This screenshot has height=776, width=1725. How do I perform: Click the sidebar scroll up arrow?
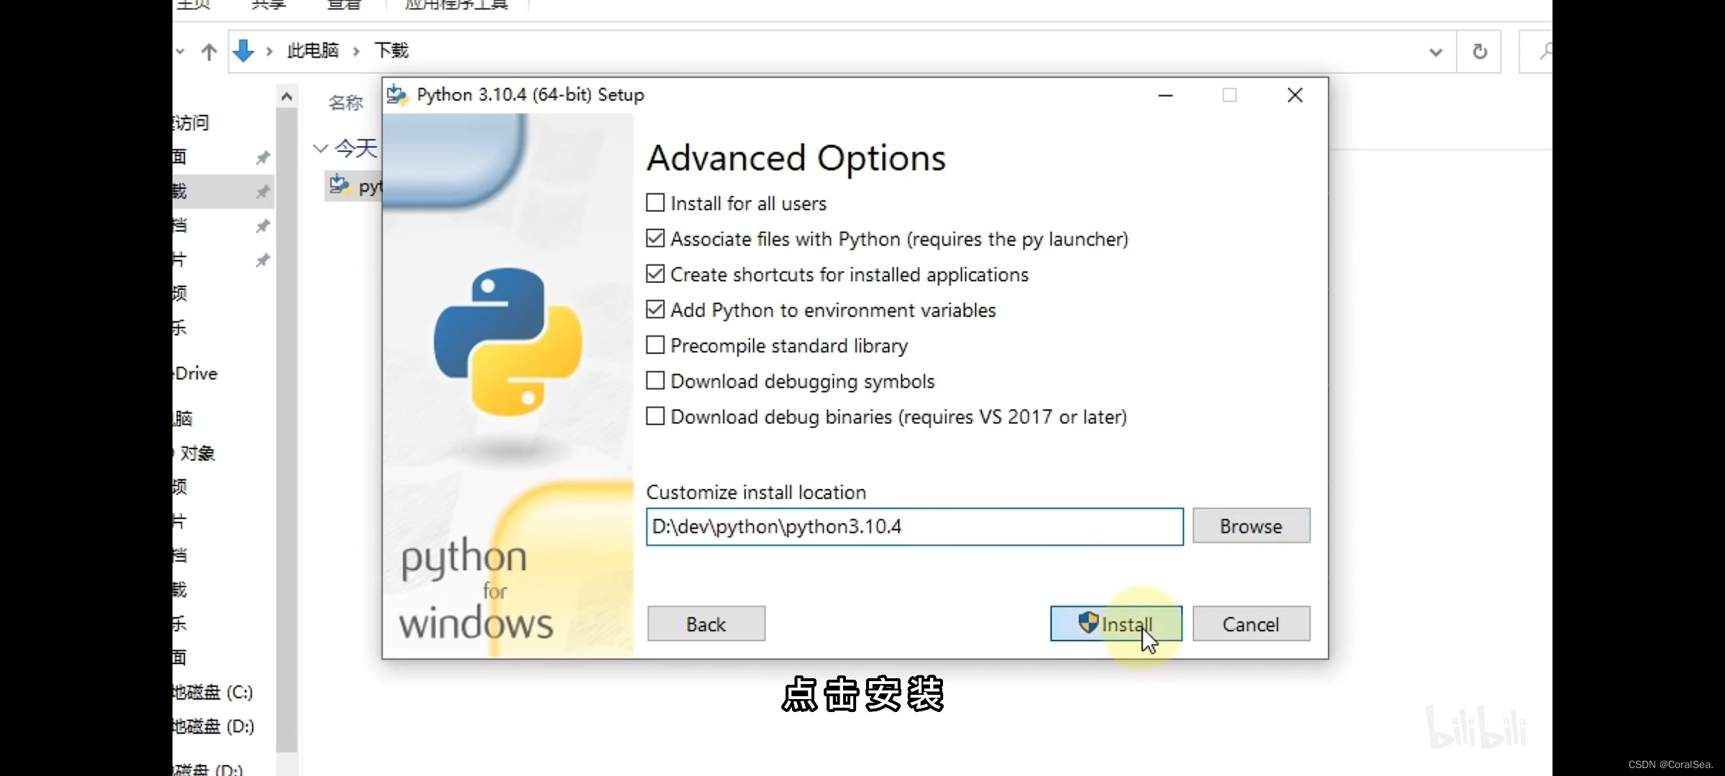point(287,96)
